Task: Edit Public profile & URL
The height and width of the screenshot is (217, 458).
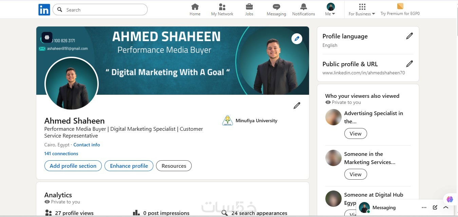Action: [409, 64]
